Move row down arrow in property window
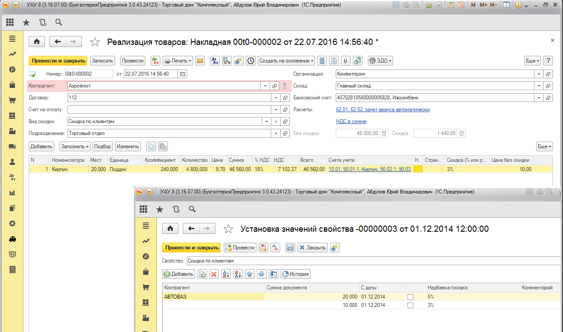563x332 pixels. click(x=262, y=274)
